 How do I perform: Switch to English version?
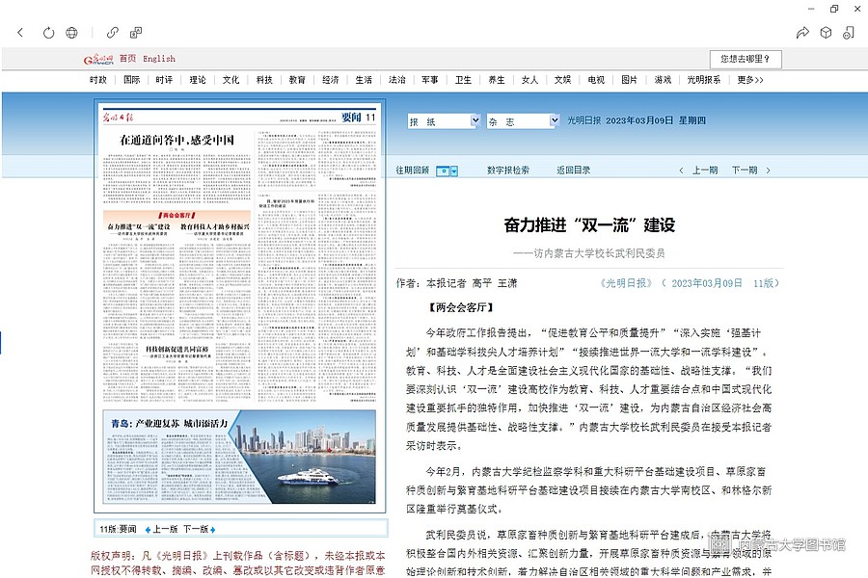159,58
